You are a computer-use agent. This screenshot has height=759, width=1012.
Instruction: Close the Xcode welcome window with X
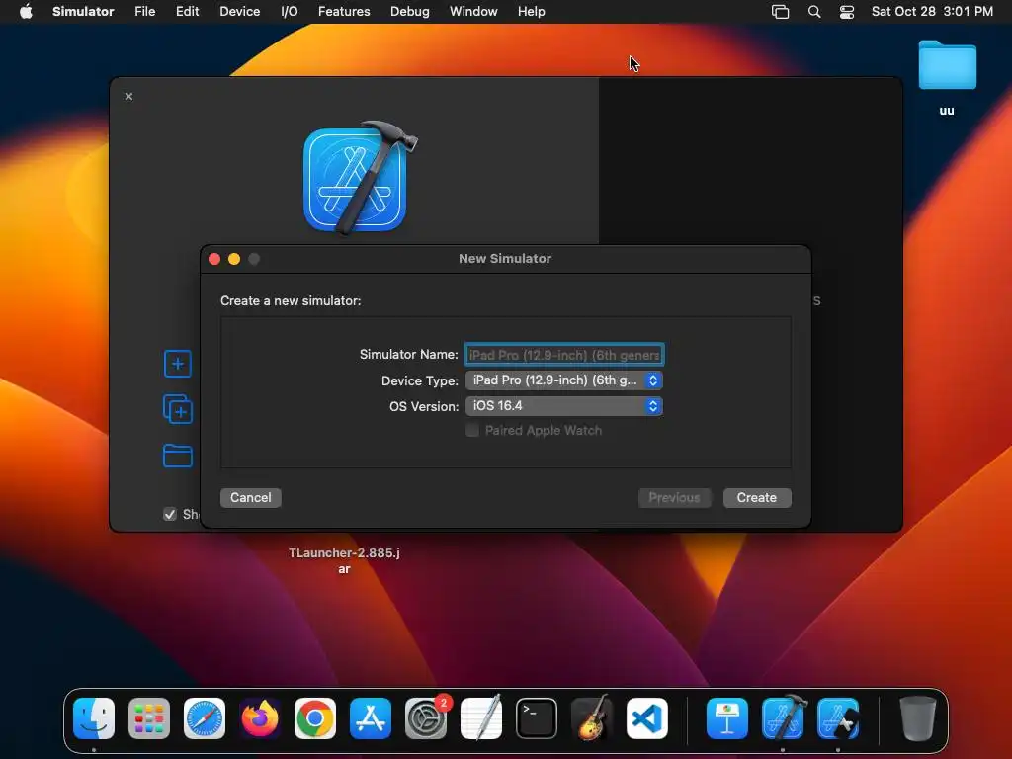coord(129,96)
